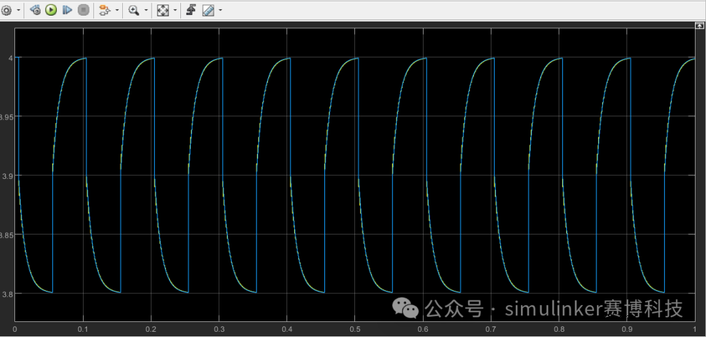Click the 3.8 tick label on y-axis
This screenshot has height=337, width=706.
tap(7, 294)
